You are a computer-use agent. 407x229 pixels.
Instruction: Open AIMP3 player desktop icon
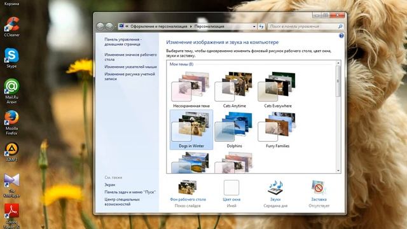pyautogui.click(x=11, y=152)
